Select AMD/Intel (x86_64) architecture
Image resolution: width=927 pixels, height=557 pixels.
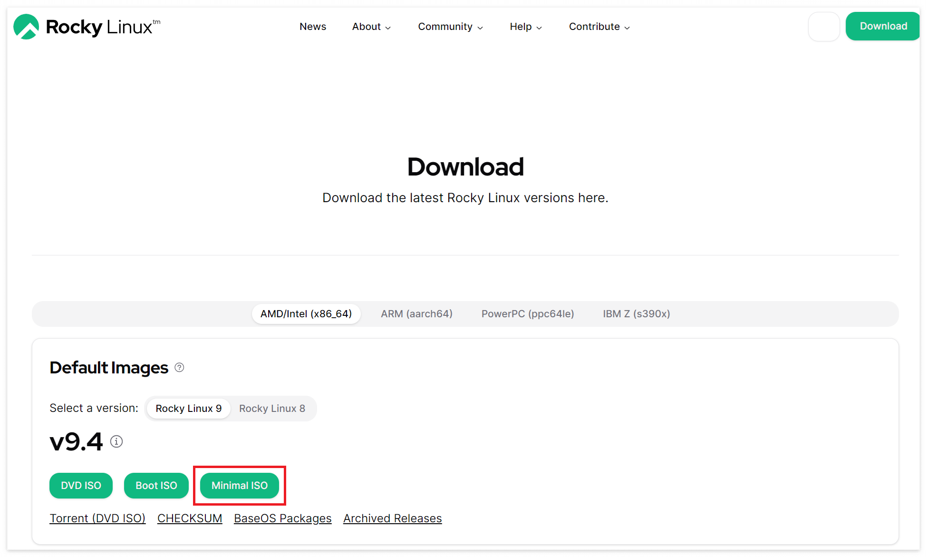coord(306,314)
